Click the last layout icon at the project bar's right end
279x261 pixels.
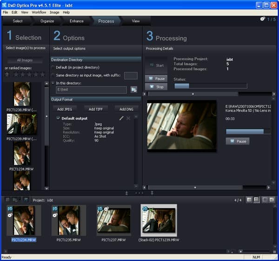coord(272,200)
